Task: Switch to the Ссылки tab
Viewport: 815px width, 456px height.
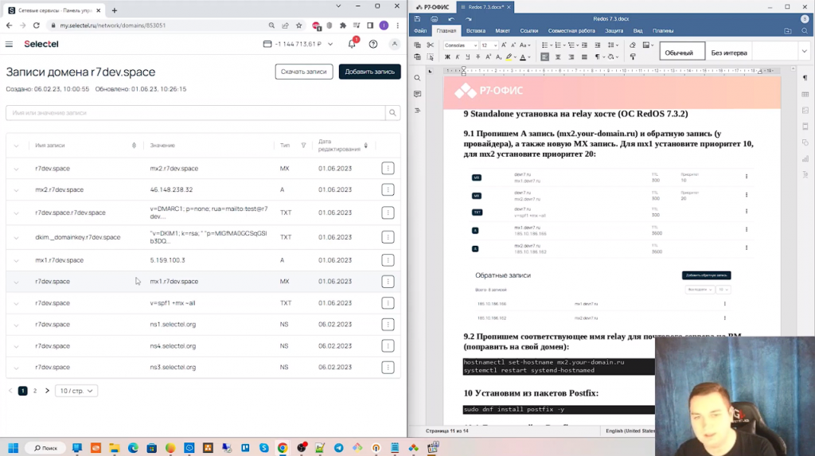Action: tap(529, 31)
